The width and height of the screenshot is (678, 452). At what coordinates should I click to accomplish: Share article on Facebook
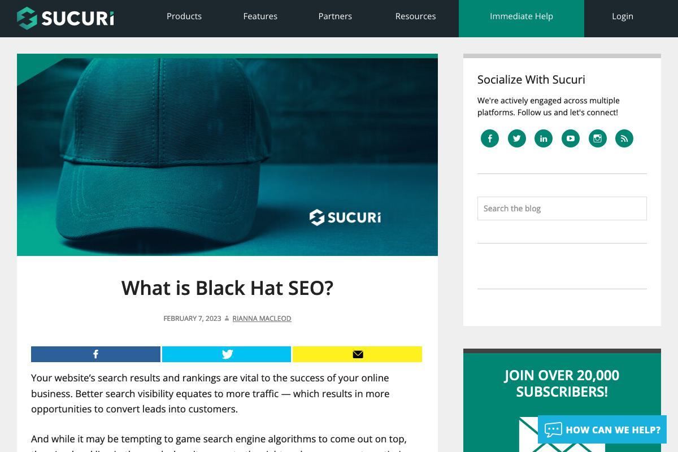coord(95,354)
